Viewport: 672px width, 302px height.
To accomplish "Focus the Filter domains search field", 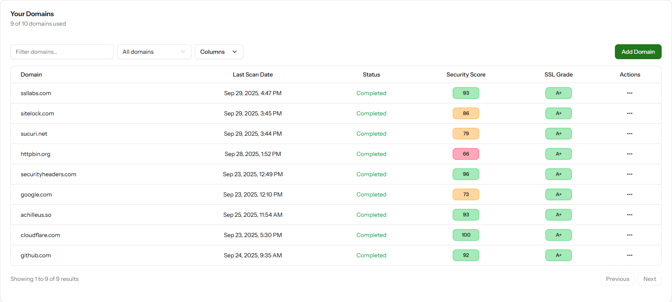I will [62, 52].
